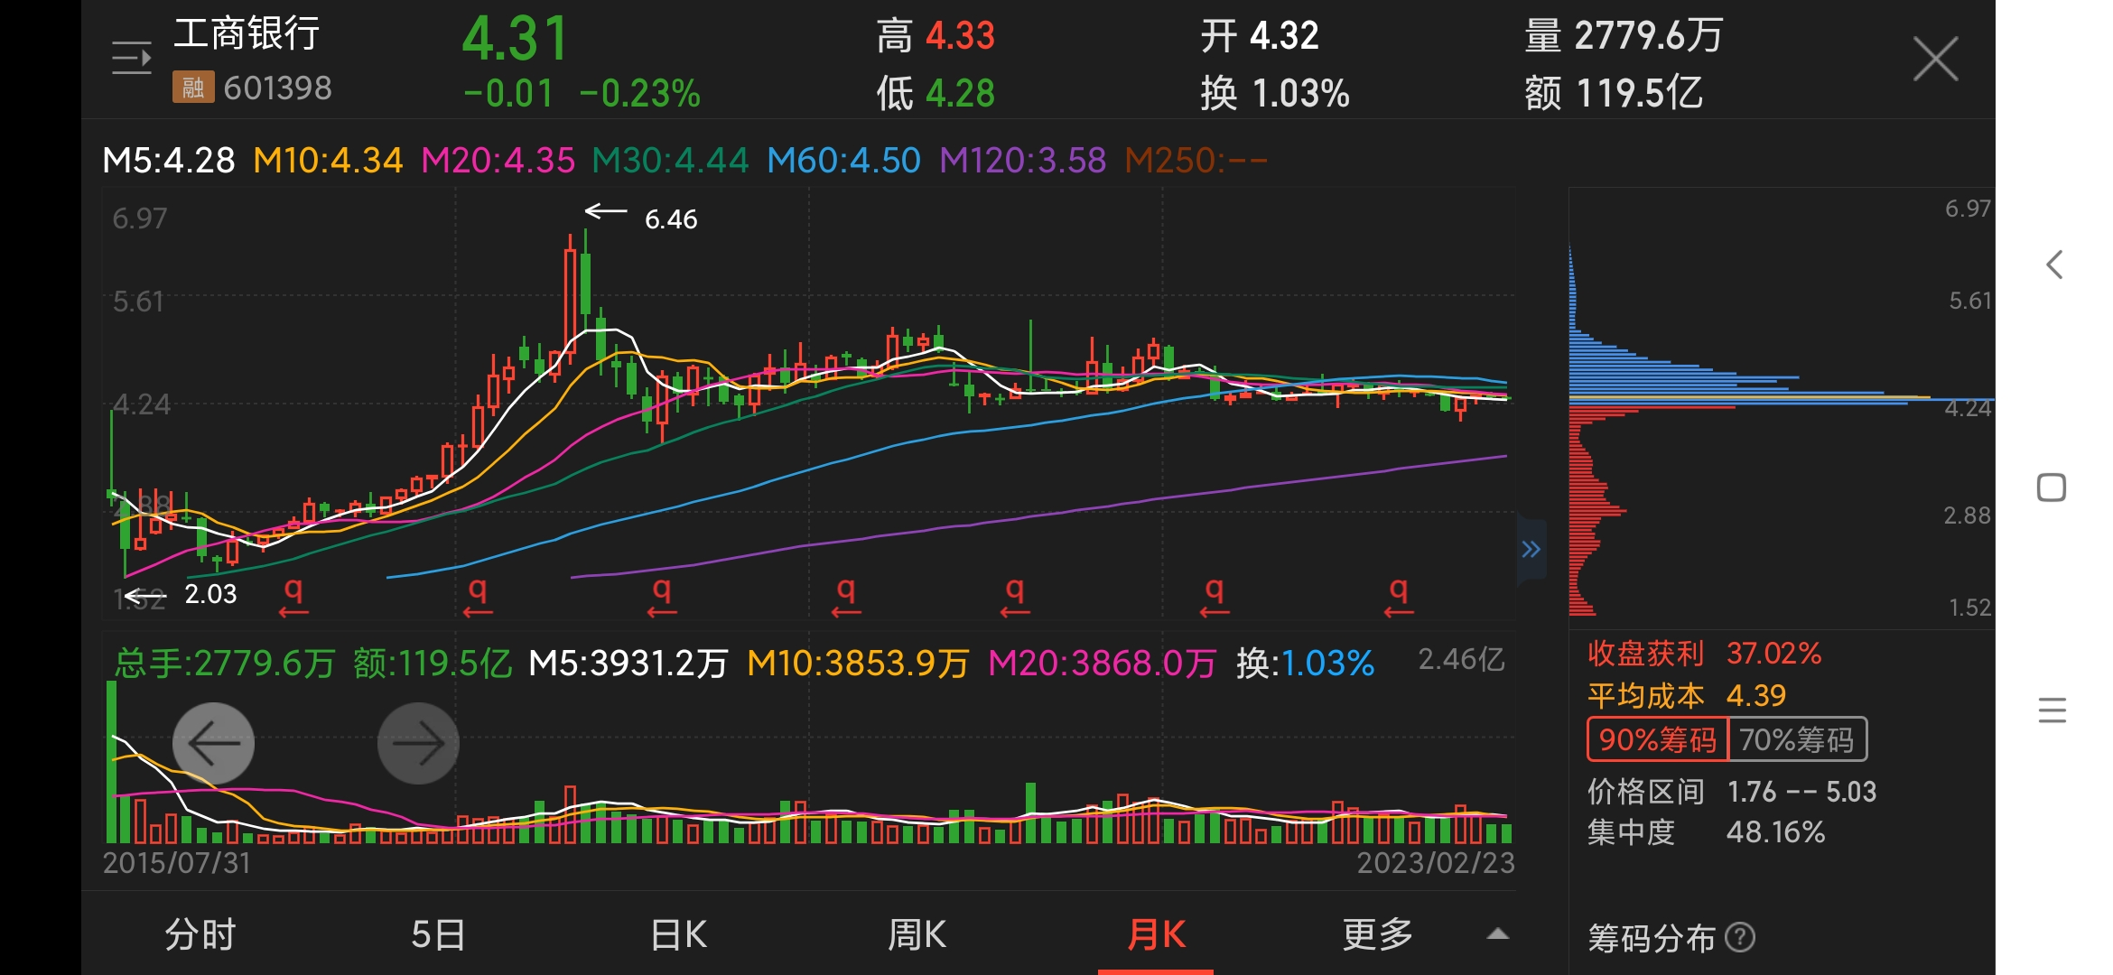Click the 筹码分布 label link
The image size is (2113, 975).
tap(1651, 938)
